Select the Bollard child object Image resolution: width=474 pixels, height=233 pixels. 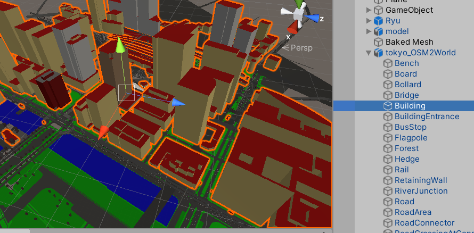pyautogui.click(x=408, y=85)
